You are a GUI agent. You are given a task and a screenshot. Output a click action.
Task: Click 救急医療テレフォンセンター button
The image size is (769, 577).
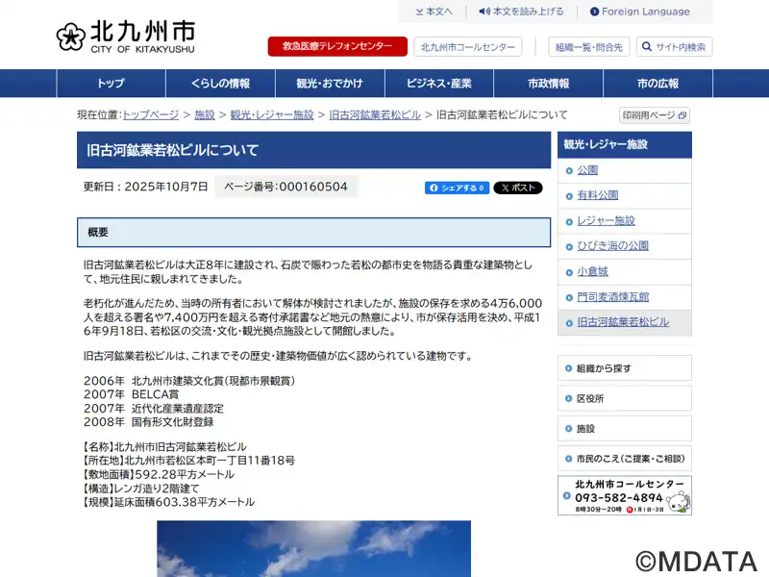tap(337, 47)
